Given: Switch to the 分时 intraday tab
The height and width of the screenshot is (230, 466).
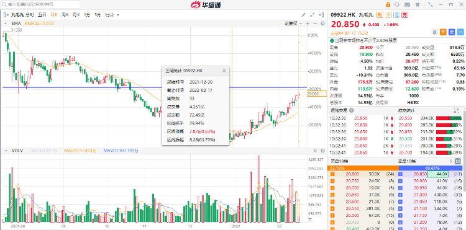Looking at the screenshot, I should tap(29, 14).
